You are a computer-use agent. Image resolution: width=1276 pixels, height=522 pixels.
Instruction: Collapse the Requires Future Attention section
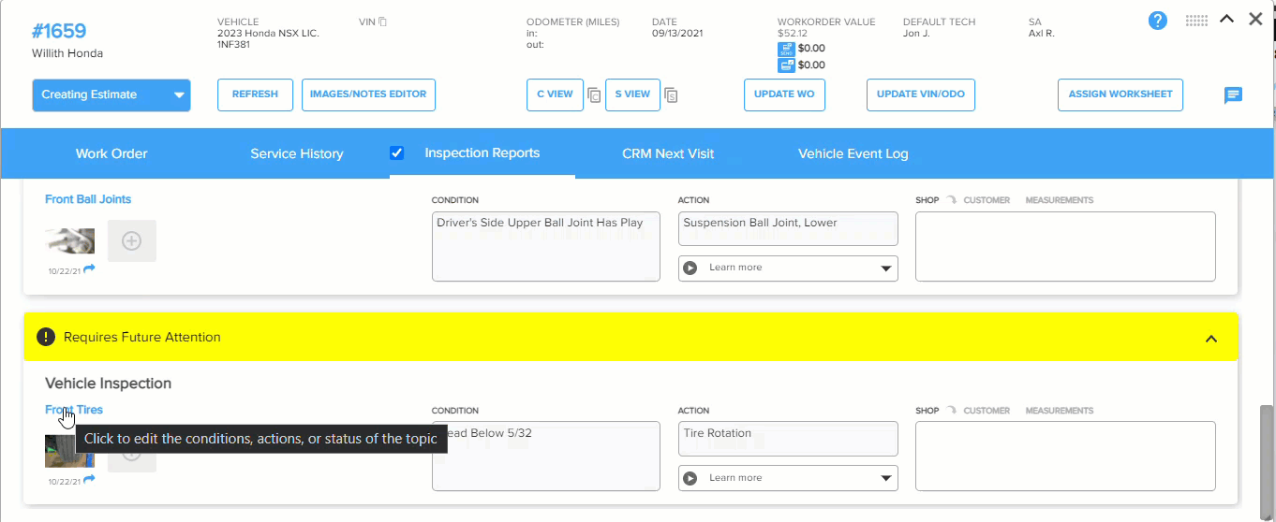coord(1211,338)
